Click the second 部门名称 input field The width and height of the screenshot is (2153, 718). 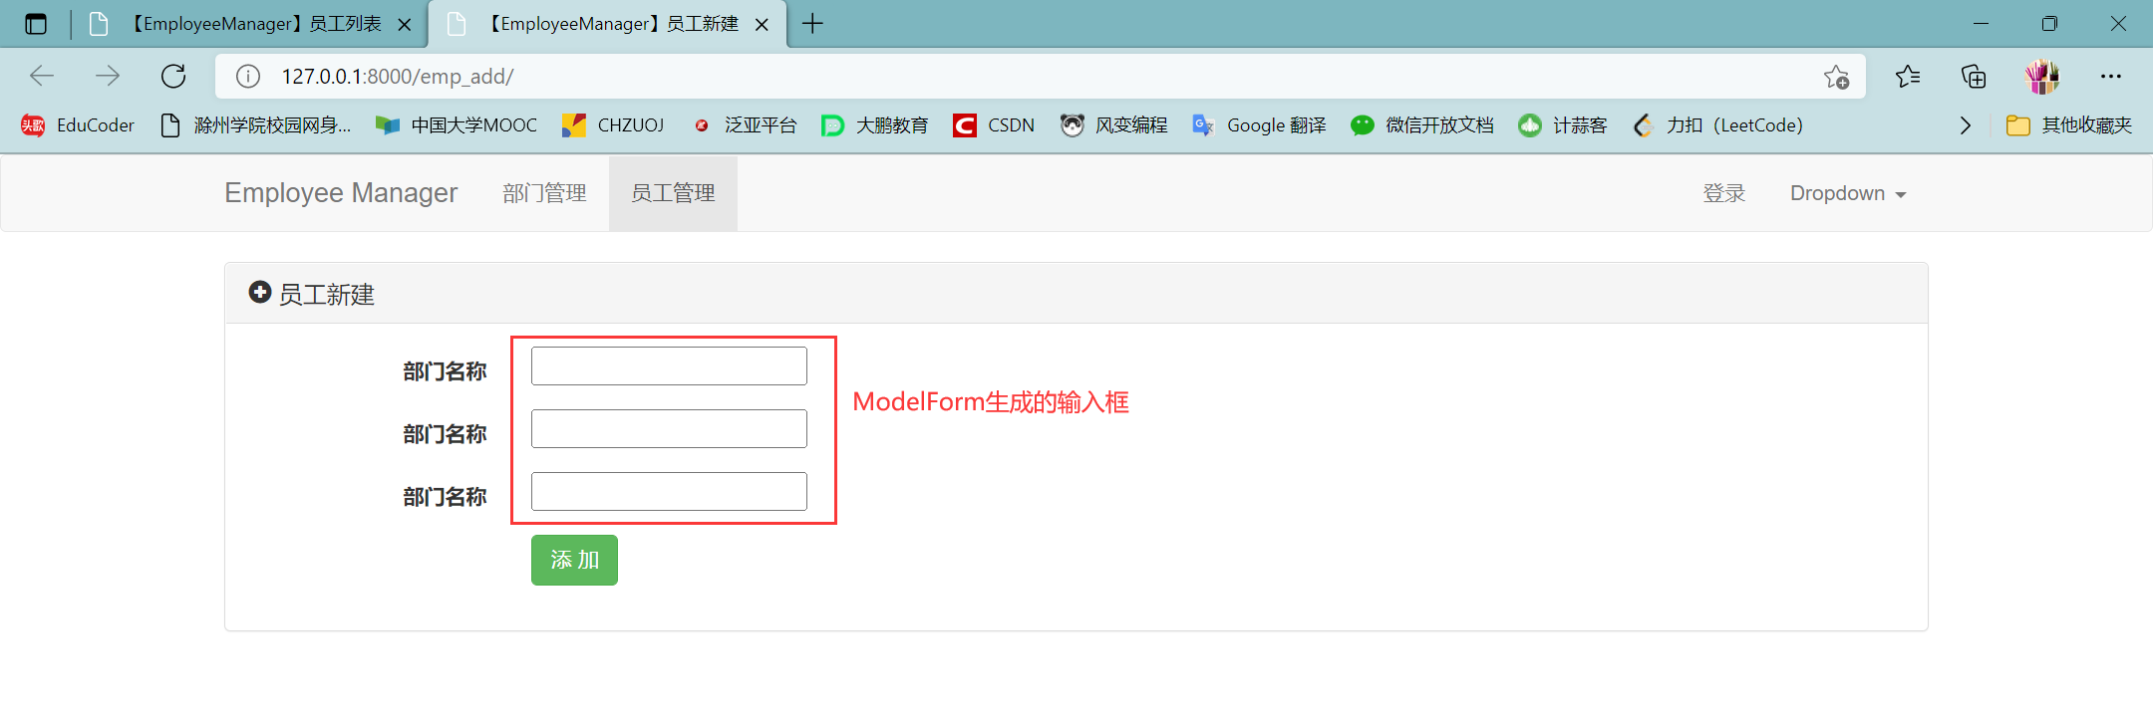point(669,428)
